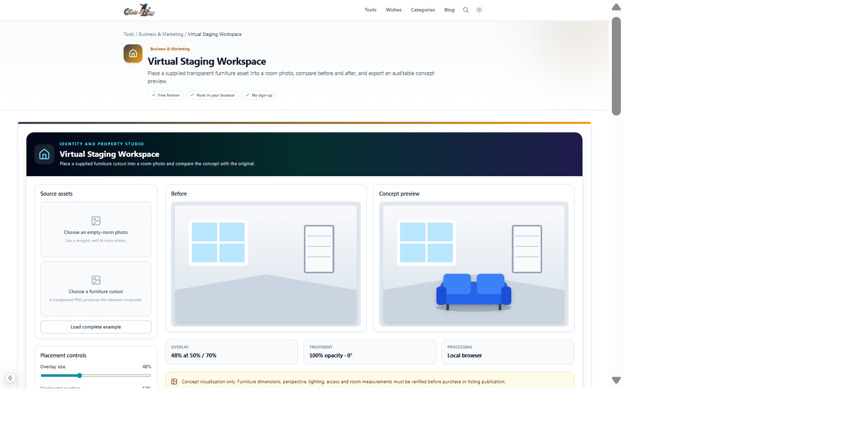
Task: Click the Business & Marketing category badge
Action: point(170,49)
